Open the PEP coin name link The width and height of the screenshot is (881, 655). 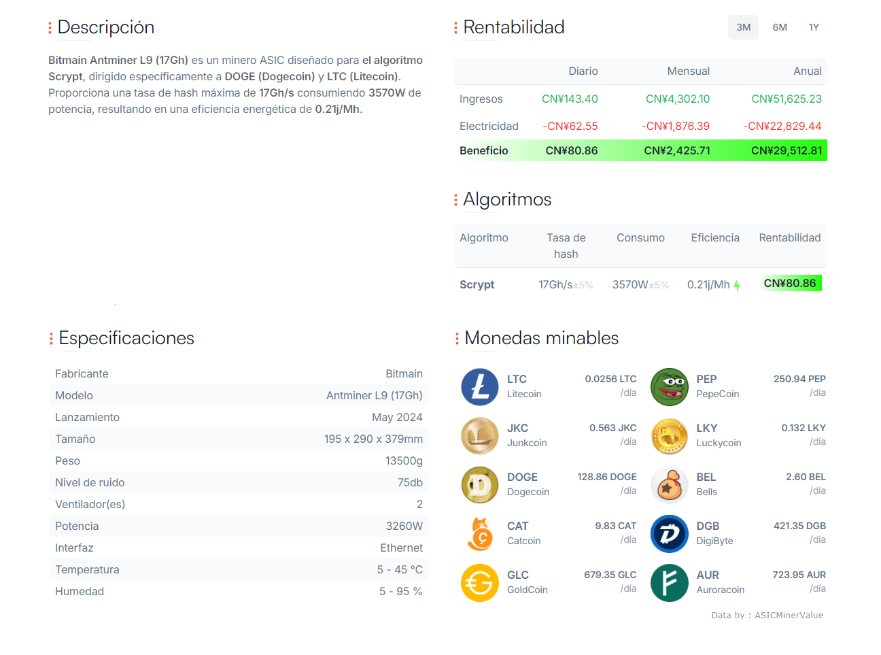pyautogui.click(x=706, y=379)
